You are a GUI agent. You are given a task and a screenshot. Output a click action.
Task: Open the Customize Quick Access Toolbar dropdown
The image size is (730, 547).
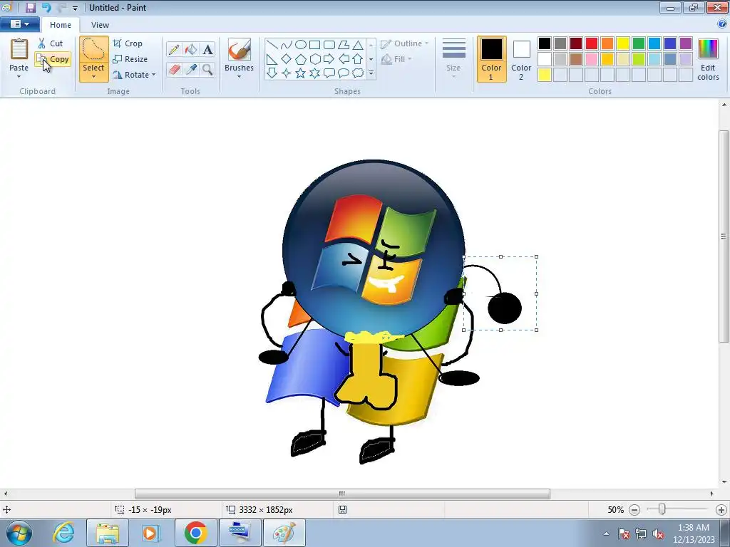(75, 8)
